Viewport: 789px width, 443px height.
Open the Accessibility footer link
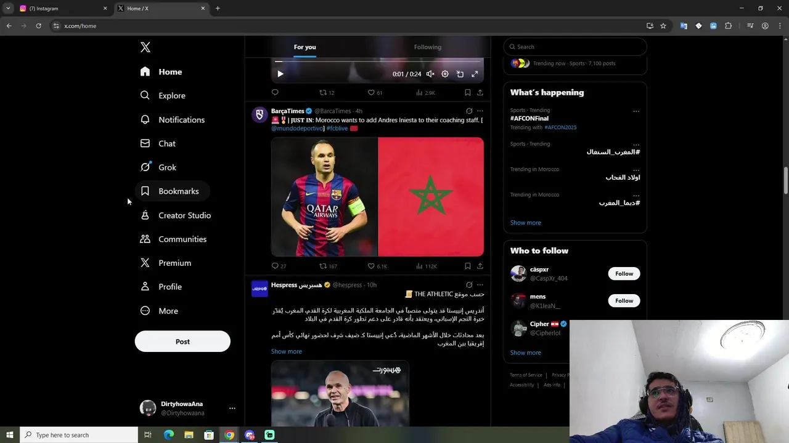(521, 385)
